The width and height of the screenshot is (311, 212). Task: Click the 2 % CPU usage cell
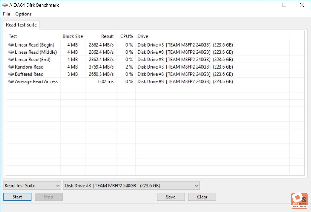click(129, 67)
